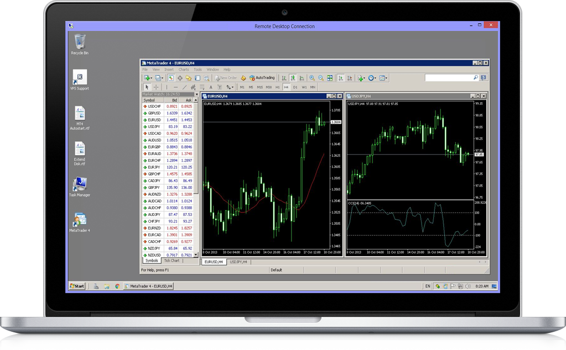Switch timeframe to M30
Viewport: 566px width, 350px height.
269,87
